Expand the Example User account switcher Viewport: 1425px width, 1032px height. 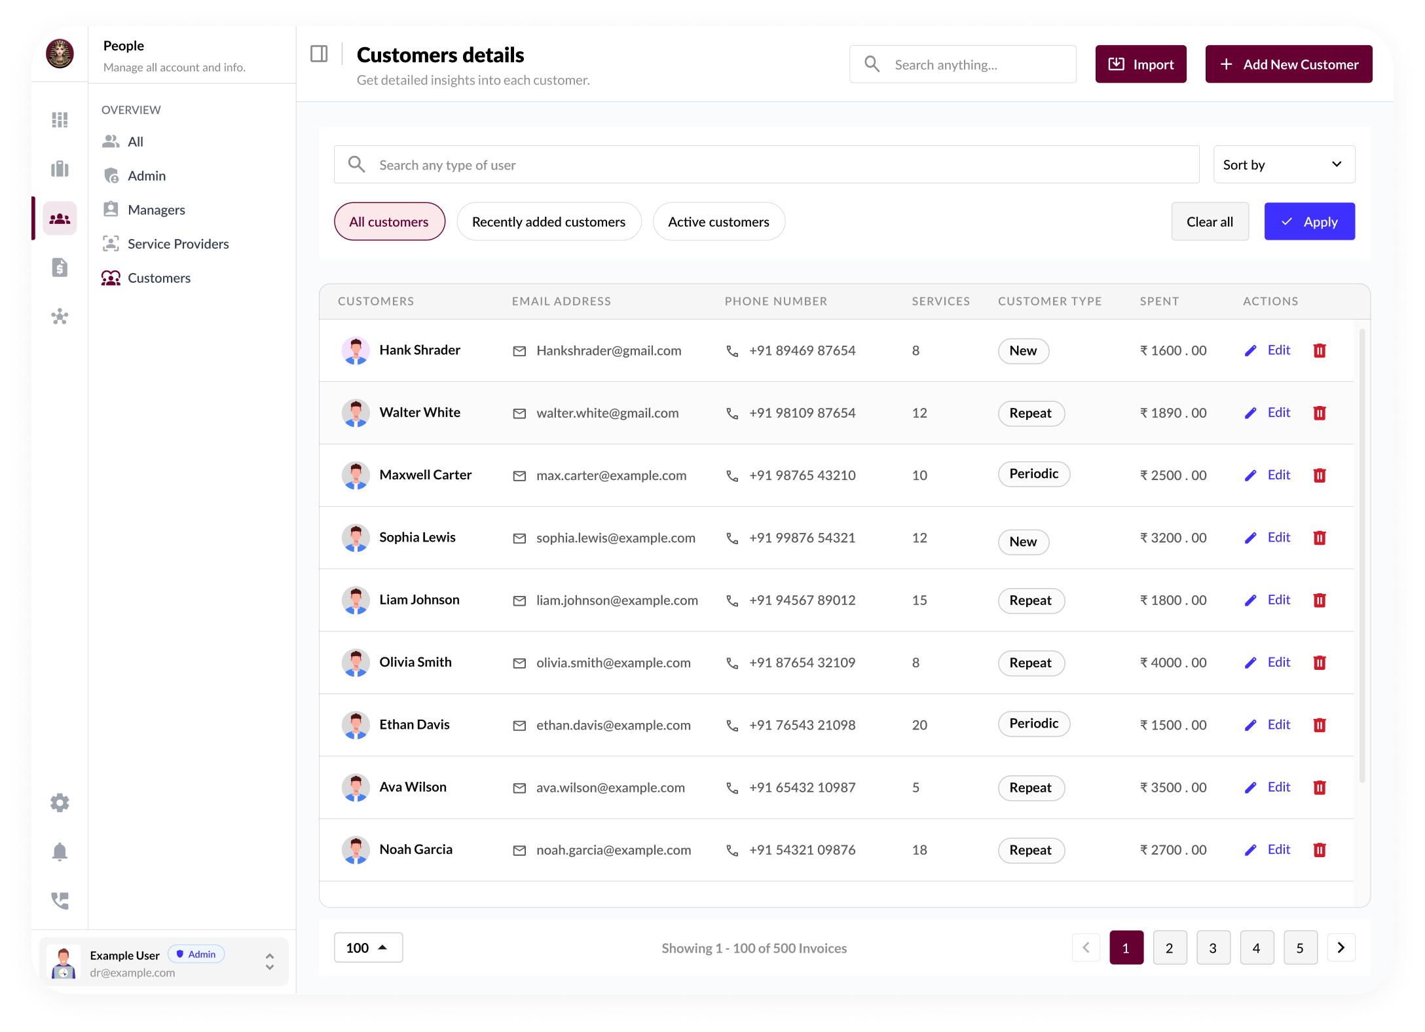[x=269, y=961]
